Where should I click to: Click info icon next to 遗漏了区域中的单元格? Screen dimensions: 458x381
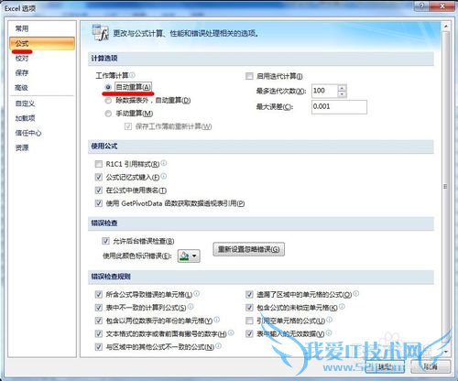tap(356, 293)
